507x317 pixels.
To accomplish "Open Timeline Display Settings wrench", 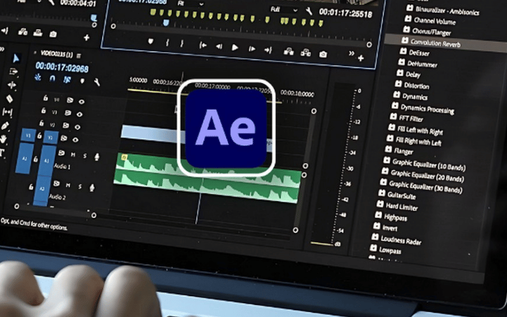I will tap(97, 82).
